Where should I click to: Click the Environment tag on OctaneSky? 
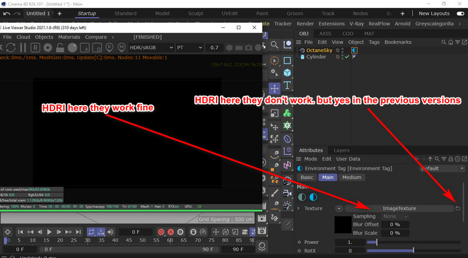coord(355,50)
